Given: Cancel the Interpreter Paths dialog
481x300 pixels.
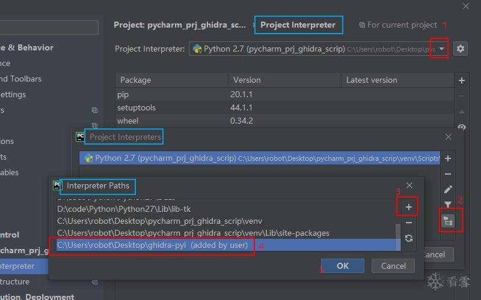Looking at the screenshot, I should 393,266.
